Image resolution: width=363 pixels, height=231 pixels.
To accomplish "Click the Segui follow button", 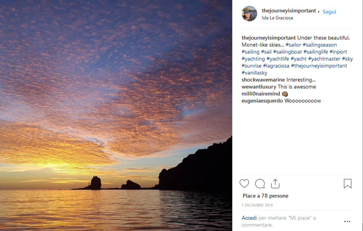I will click(329, 12).
